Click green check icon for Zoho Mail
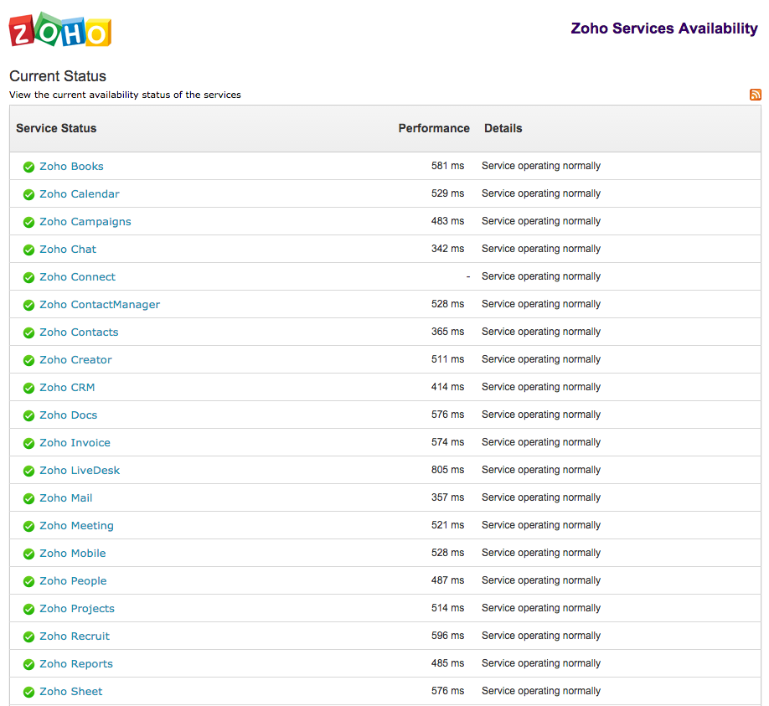 (29, 498)
